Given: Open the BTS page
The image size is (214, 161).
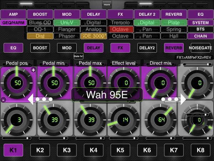Looking at the screenshot, I should point(200,29).
